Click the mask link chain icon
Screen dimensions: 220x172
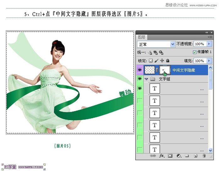[157, 70]
